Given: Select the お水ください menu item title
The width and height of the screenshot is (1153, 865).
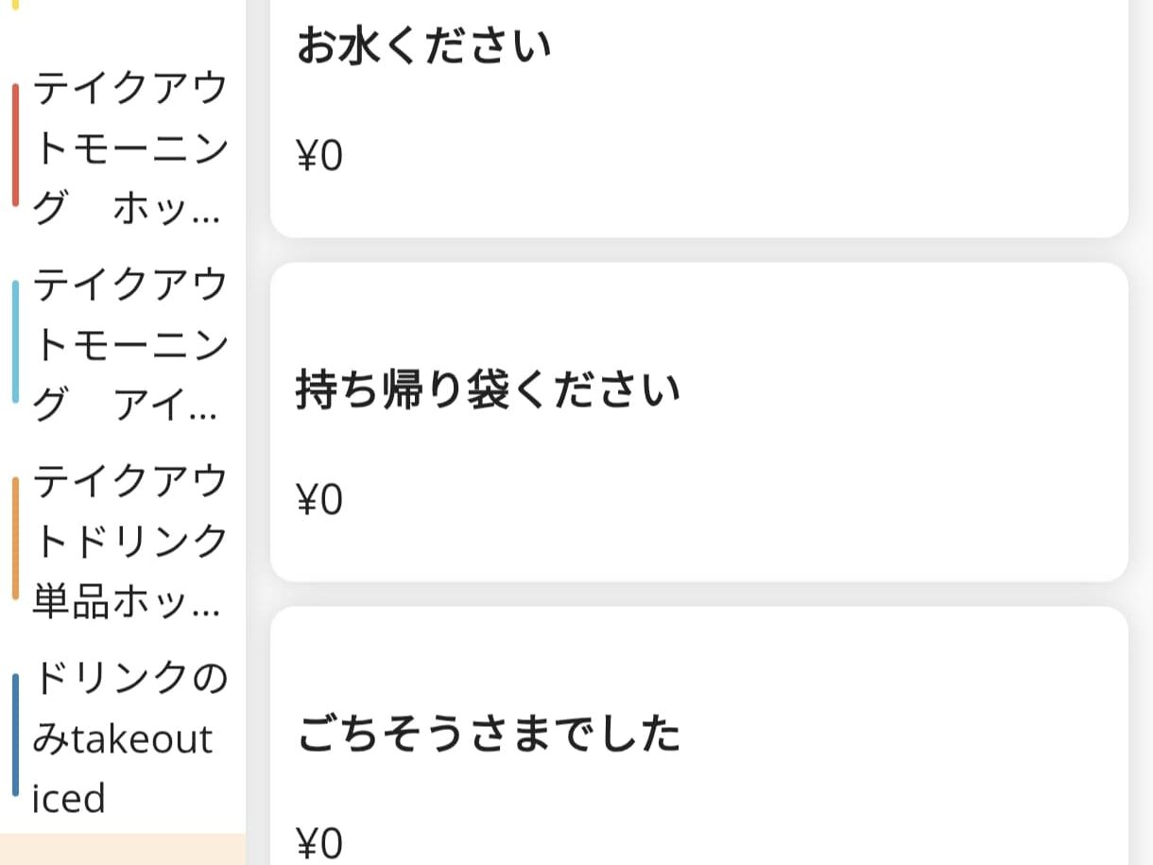Looking at the screenshot, I should pos(423,45).
